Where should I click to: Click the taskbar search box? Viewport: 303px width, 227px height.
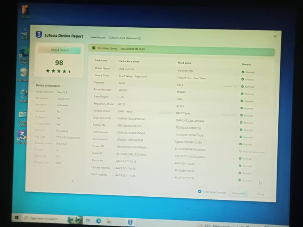click(53, 219)
